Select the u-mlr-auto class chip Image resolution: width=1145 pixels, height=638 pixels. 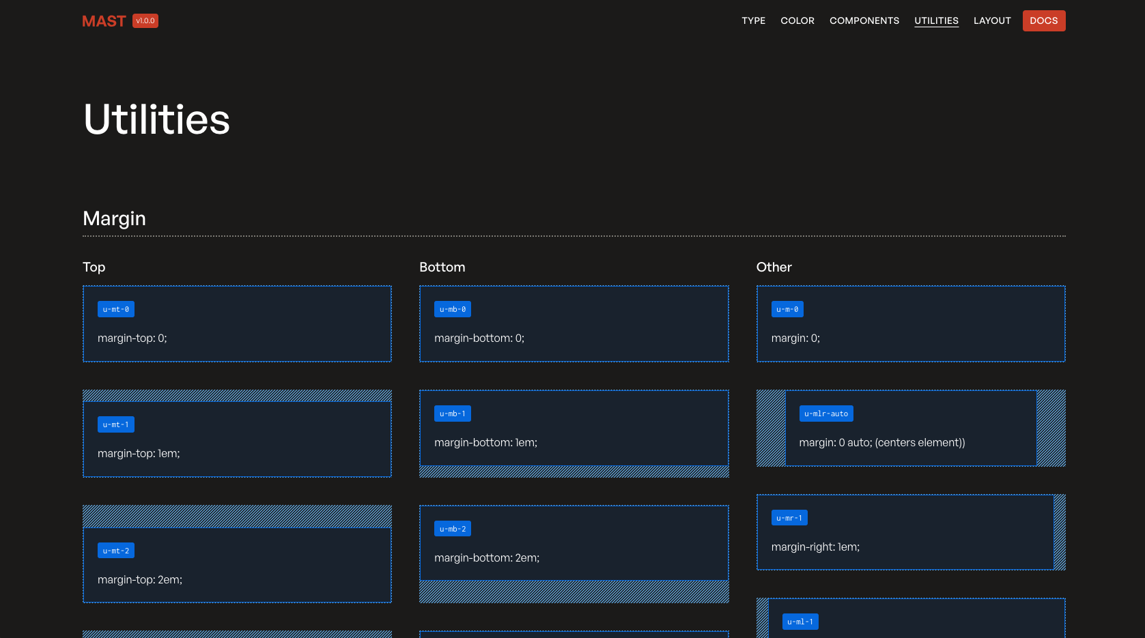tap(826, 413)
